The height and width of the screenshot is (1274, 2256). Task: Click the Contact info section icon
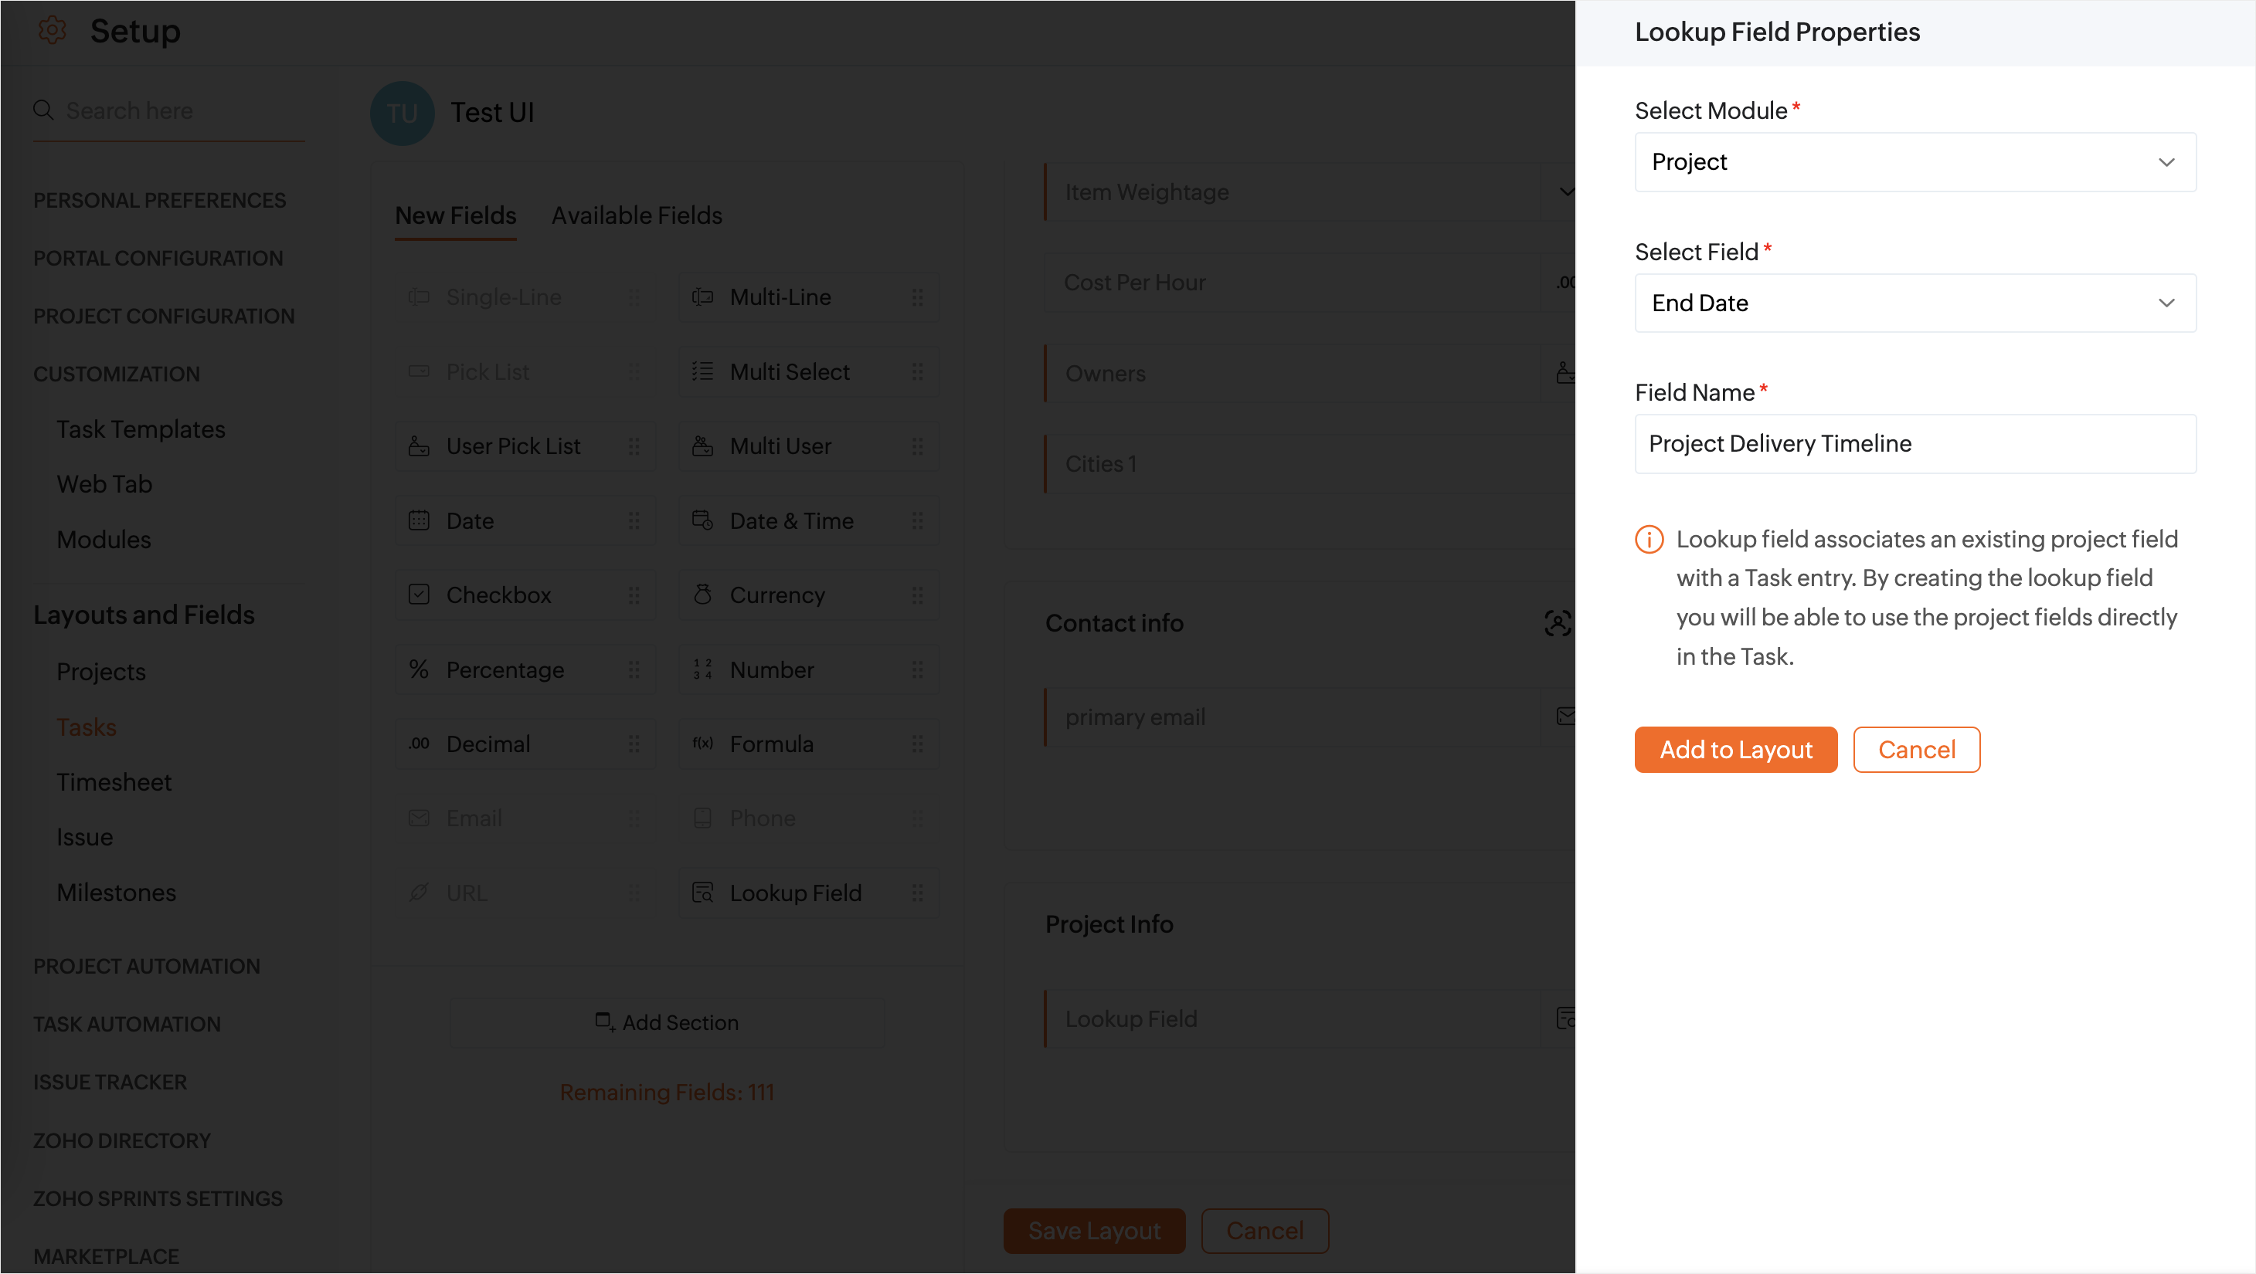click(x=1557, y=623)
